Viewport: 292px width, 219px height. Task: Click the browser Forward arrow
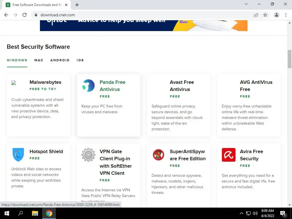point(15,15)
